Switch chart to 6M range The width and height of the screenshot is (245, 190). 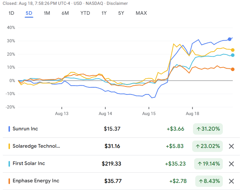click(x=65, y=13)
